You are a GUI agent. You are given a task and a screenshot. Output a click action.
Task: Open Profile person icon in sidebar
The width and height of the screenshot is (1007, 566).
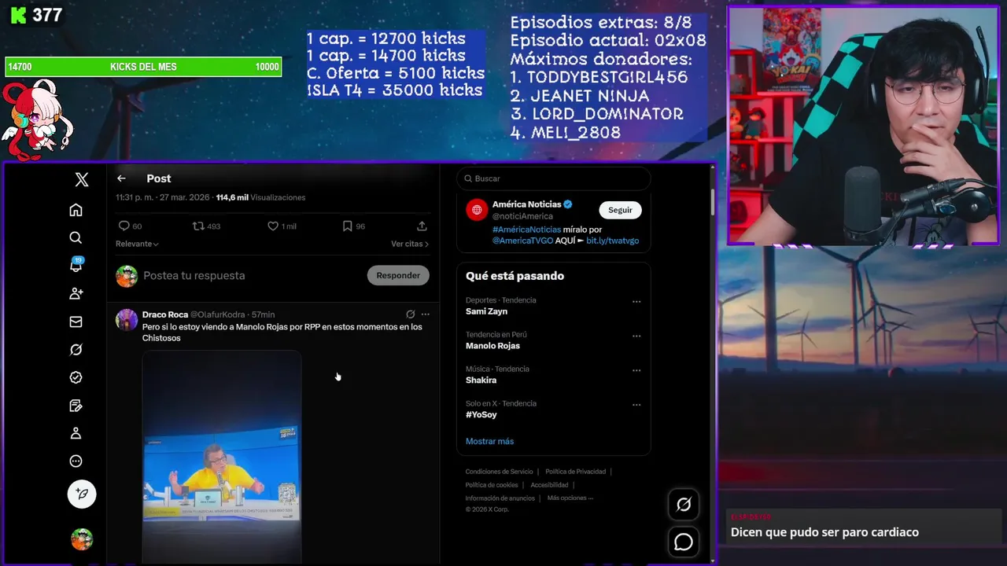[x=76, y=433]
